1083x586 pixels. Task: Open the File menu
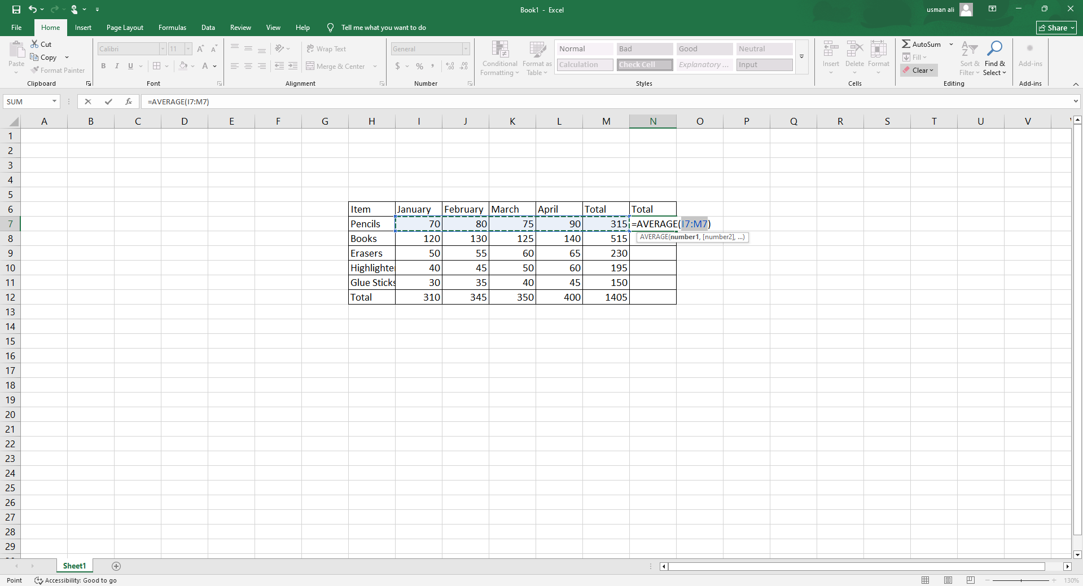(x=16, y=28)
